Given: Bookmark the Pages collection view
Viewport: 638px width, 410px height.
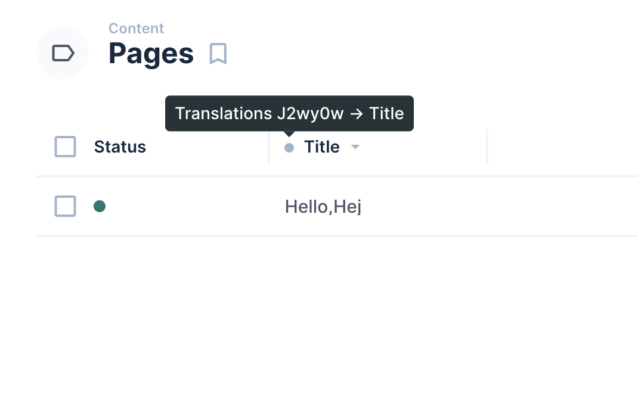Looking at the screenshot, I should pos(218,54).
